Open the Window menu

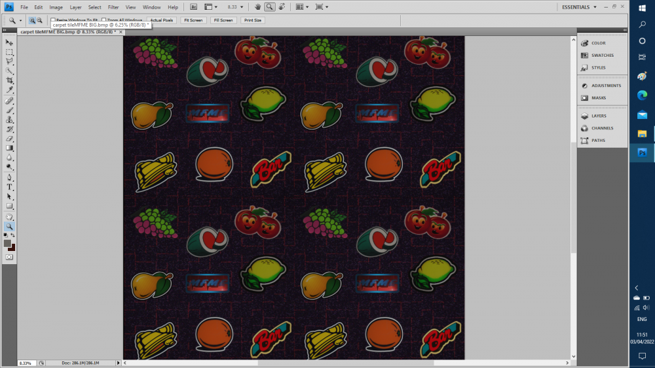pyautogui.click(x=152, y=7)
